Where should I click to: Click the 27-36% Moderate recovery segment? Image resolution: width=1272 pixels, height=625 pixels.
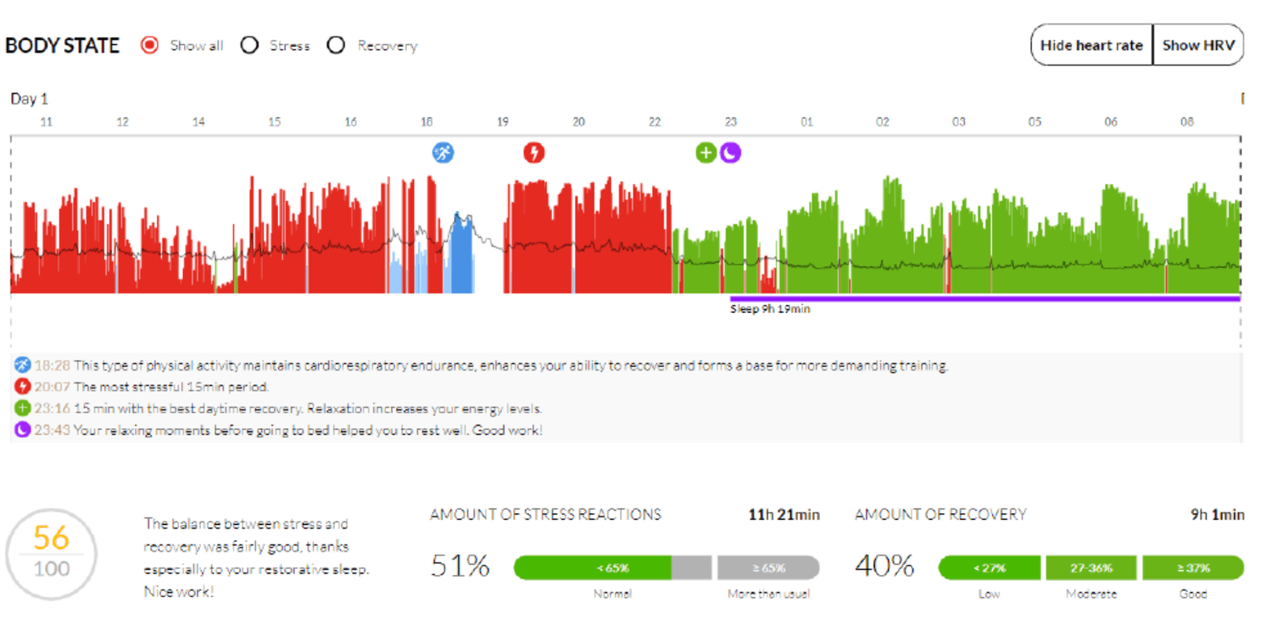point(1091,567)
